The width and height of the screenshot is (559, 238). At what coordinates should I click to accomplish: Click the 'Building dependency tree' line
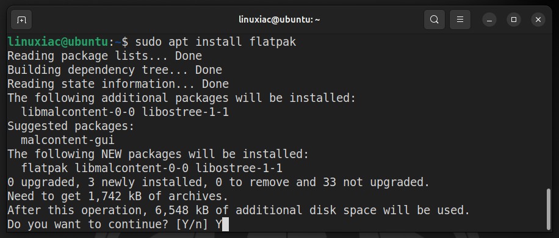point(115,70)
